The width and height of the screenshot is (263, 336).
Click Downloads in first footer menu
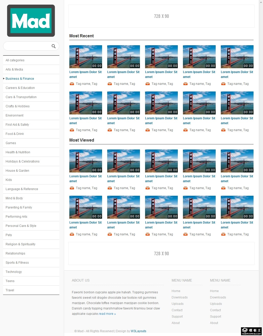pyautogui.click(x=180, y=297)
